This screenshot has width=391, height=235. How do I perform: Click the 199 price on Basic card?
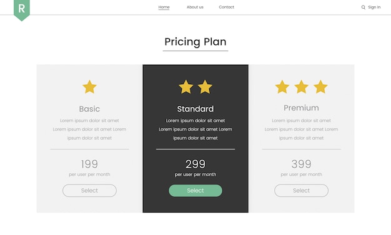click(89, 164)
